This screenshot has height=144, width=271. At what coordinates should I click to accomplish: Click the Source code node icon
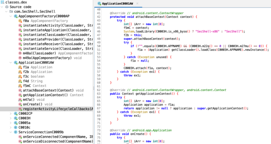tap(7, 7)
